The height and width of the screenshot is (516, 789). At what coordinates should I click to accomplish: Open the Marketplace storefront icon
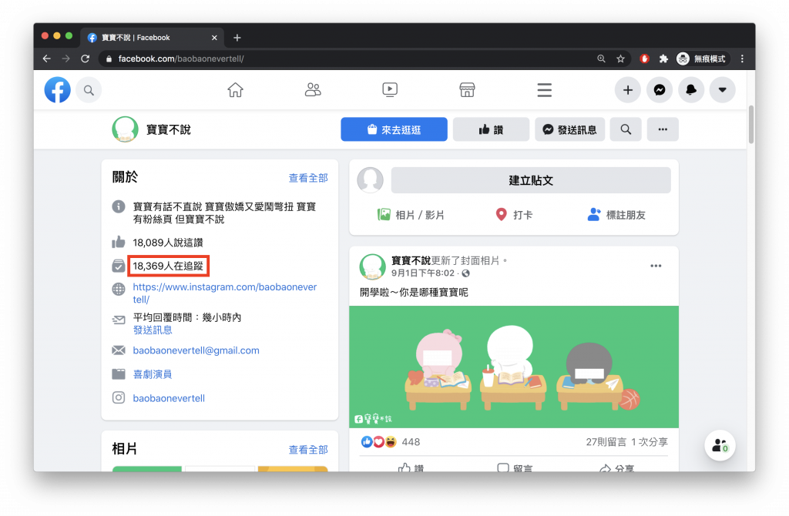click(467, 90)
